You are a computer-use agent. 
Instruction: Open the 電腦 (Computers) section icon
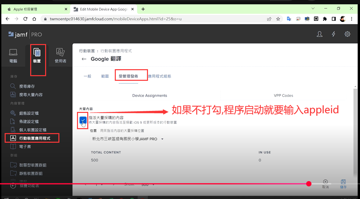[x=13, y=56]
